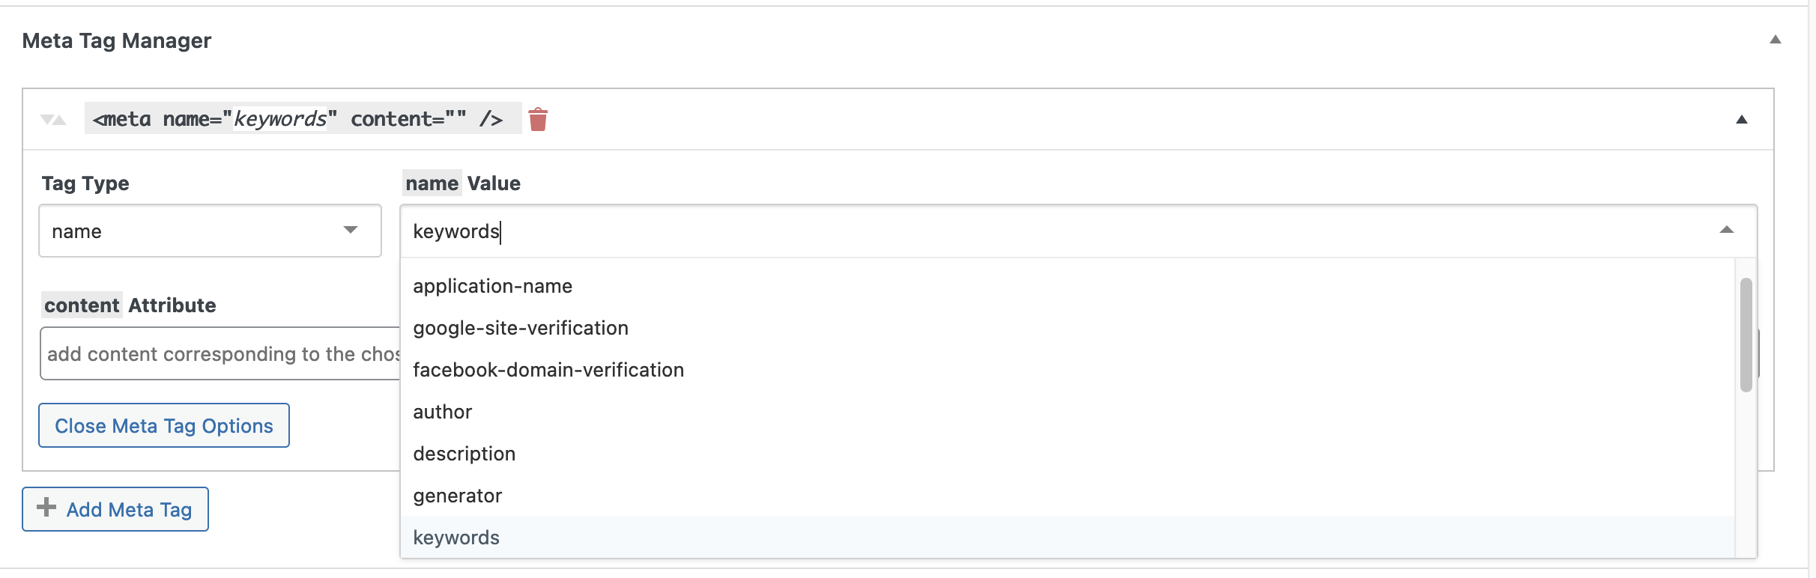
Task: Collapse the Meta Tag Manager panel
Action: point(1775,40)
